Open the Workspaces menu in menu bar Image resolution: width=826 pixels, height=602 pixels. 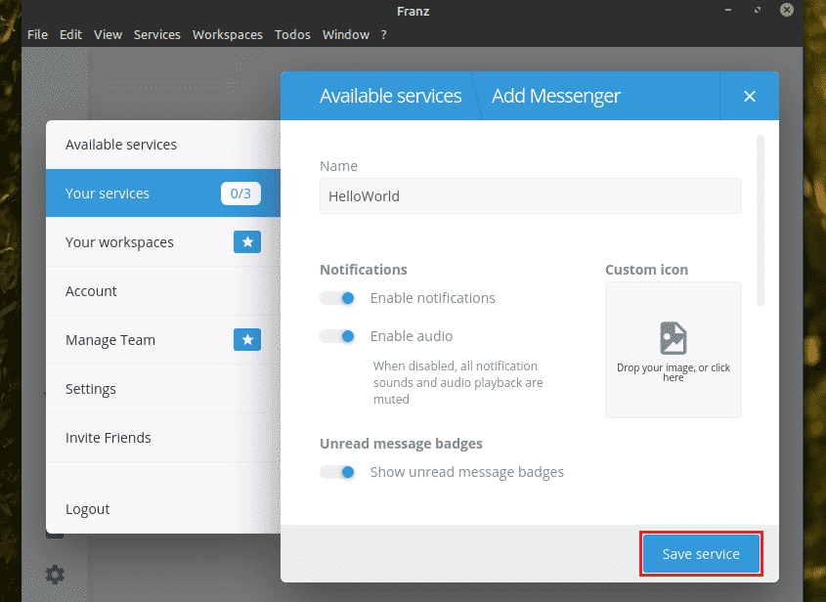pos(227,34)
